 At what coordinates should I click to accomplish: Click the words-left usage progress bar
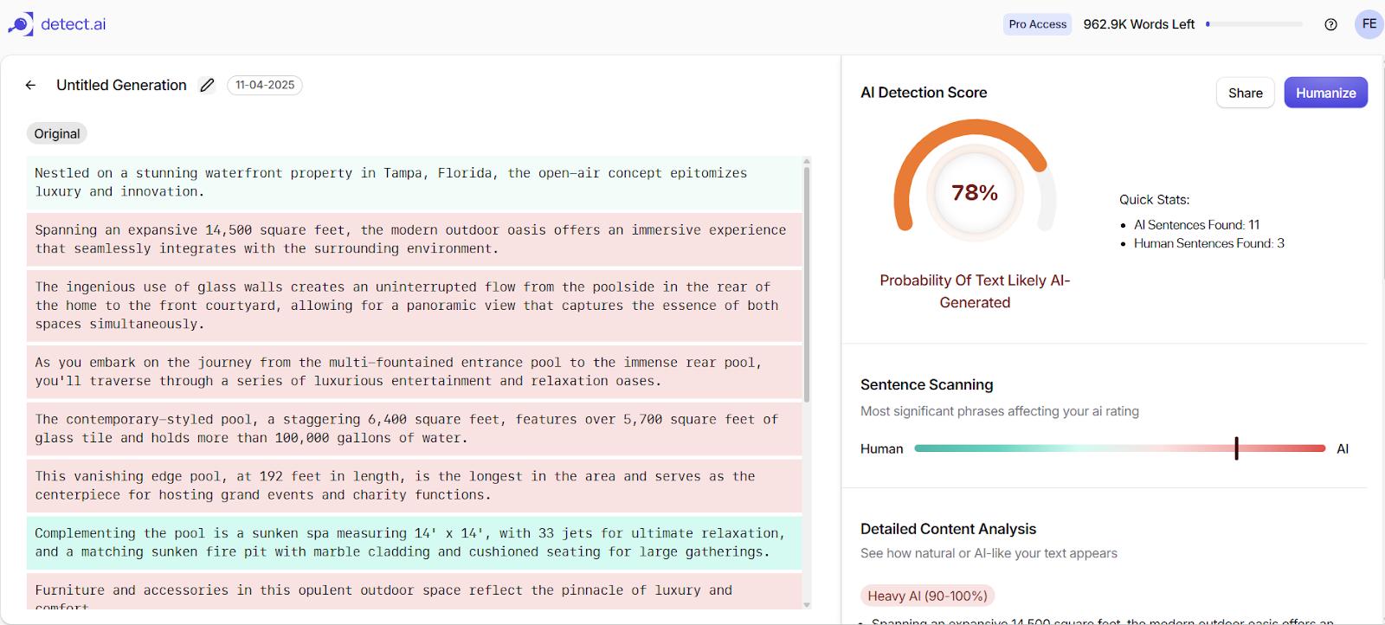pos(1253,24)
